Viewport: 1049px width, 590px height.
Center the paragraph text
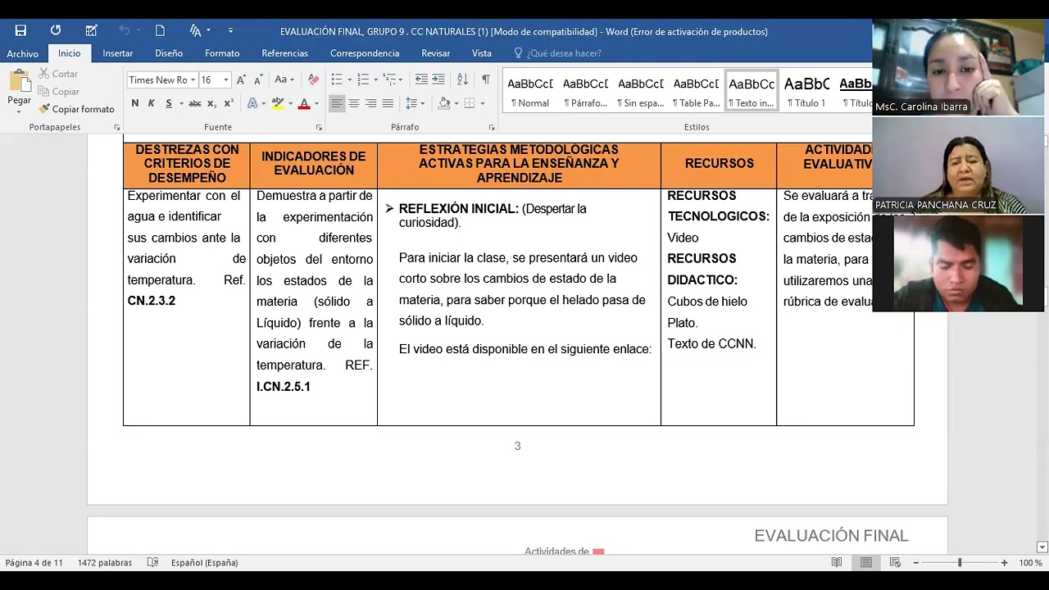pos(354,103)
